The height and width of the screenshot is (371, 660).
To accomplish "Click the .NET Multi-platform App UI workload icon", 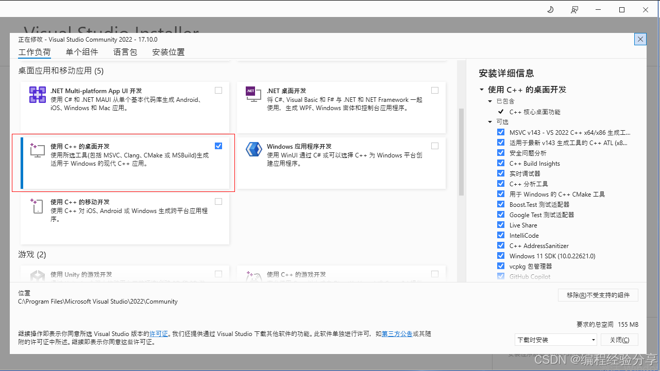I will pos(38,95).
